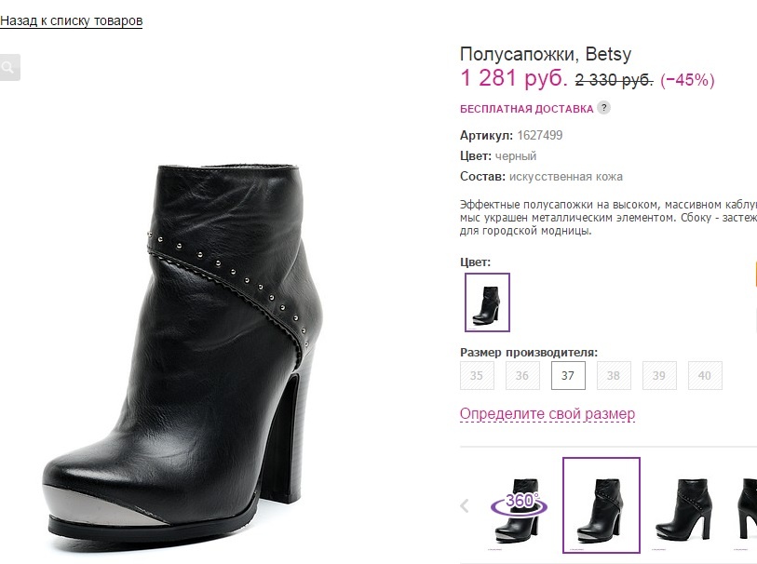
Task: Click the partially visible last boot thumbnail
Action: tap(749, 505)
